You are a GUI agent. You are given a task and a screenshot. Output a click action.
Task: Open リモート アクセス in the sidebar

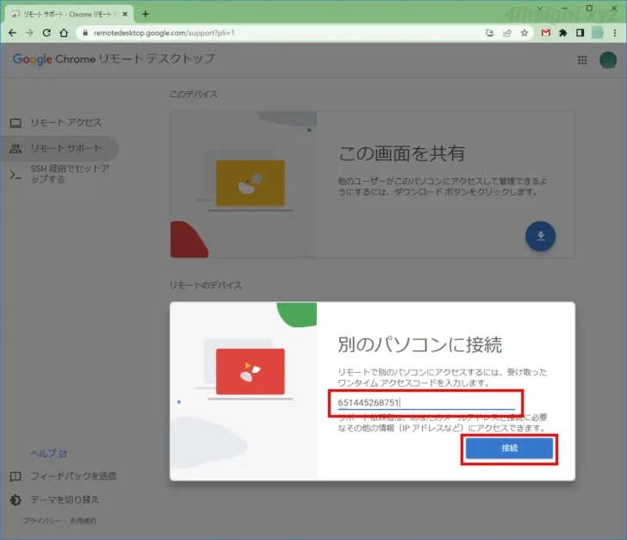(59, 122)
